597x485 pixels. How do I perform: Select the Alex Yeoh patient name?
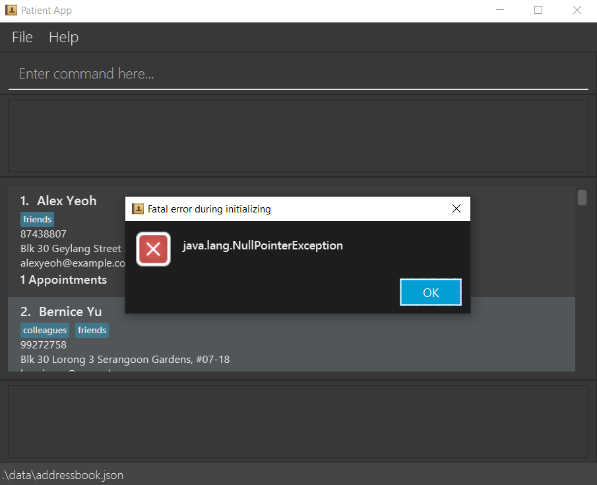(67, 201)
